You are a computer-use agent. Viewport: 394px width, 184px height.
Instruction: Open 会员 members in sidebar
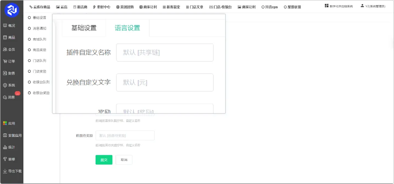[9, 49]
